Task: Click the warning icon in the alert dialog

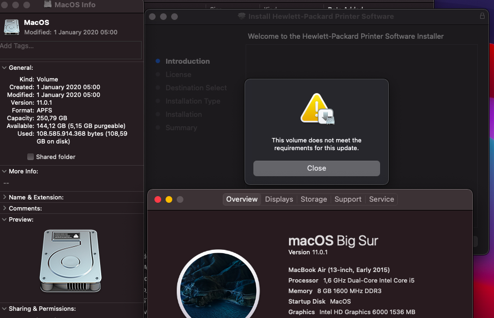Action: 317,109
